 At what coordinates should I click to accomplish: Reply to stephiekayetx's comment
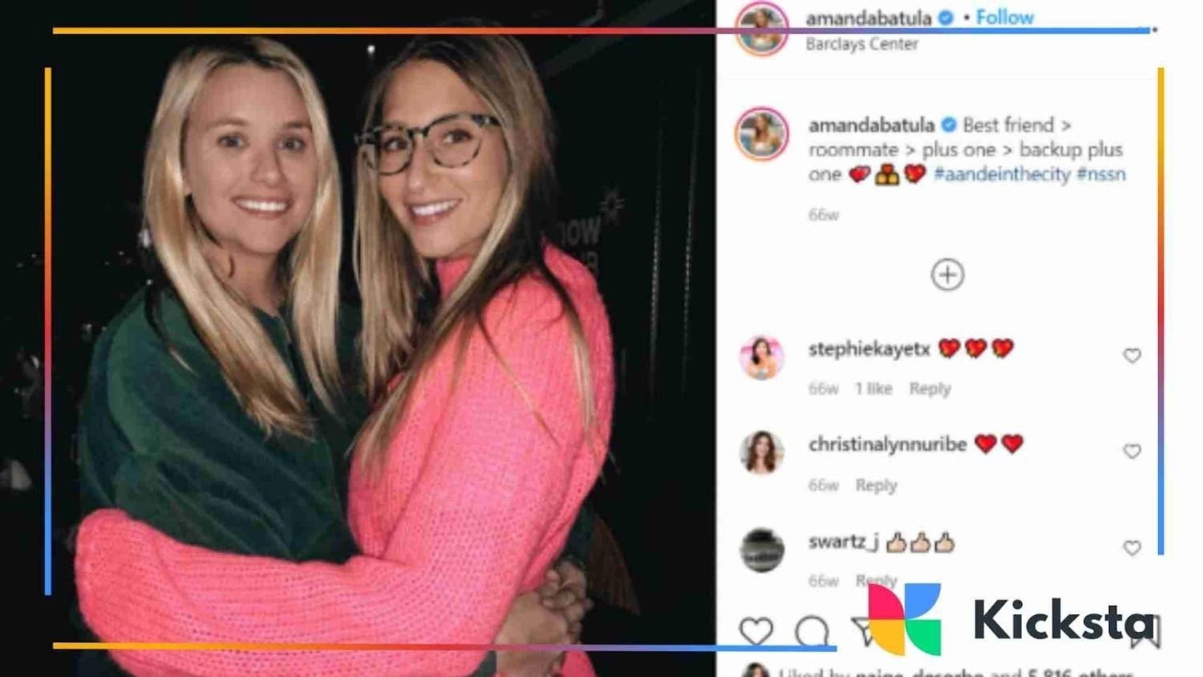930,388
